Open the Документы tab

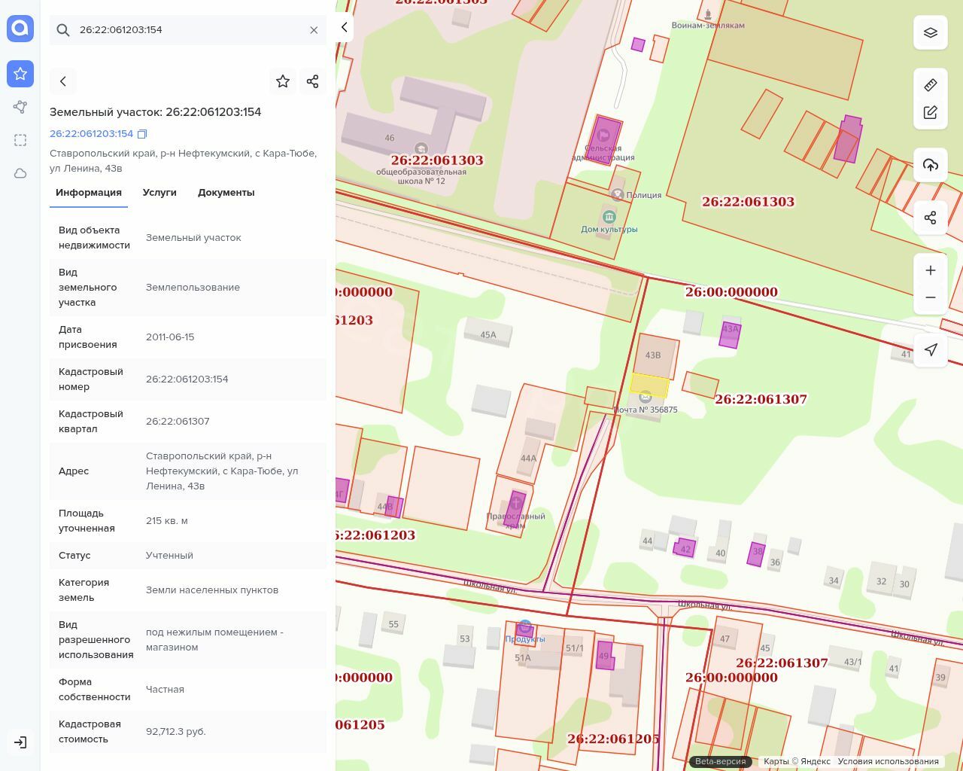tap(226, 193)
